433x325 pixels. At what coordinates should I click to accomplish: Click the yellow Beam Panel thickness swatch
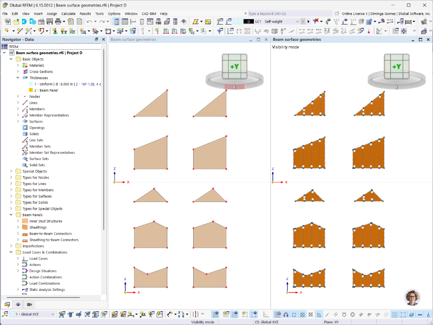31,90
